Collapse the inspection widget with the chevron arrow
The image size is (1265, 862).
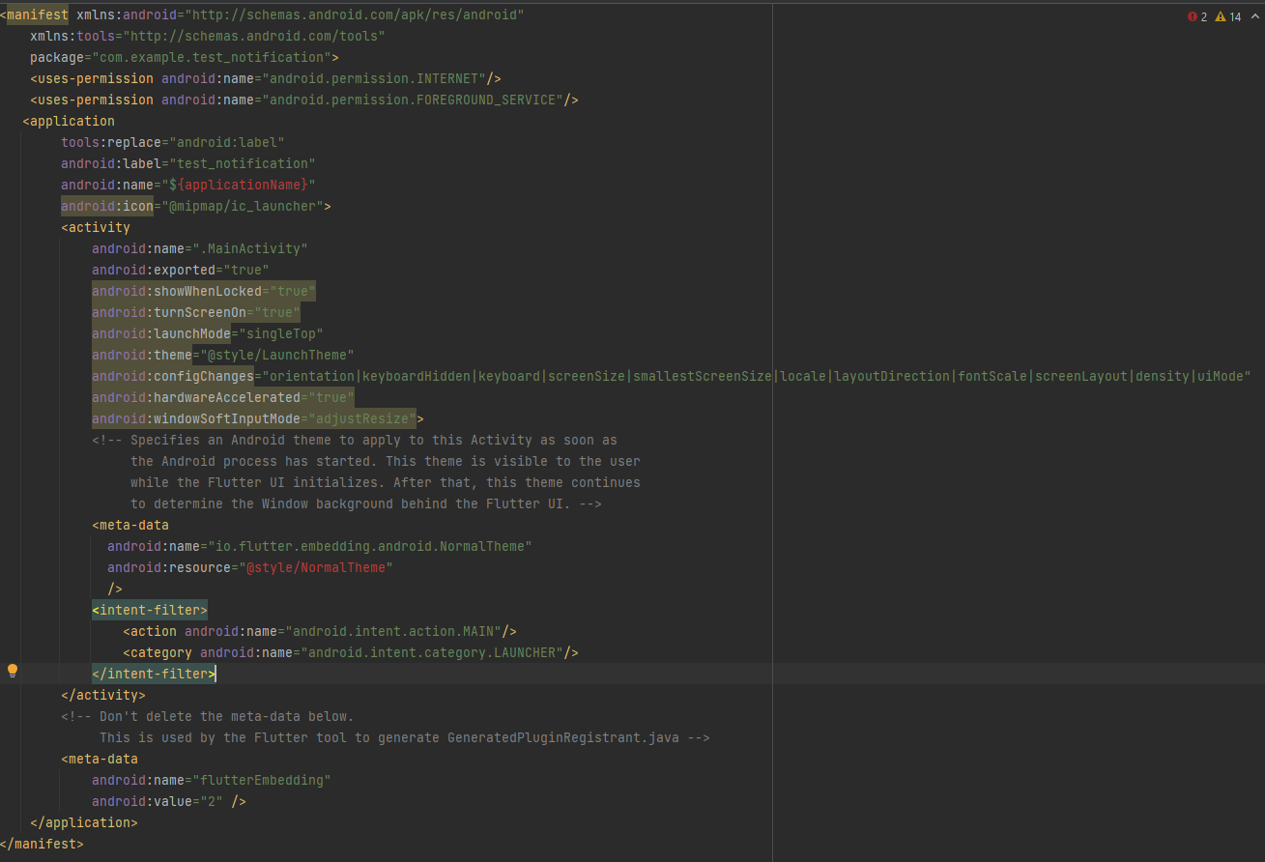tap(1253, 16)
